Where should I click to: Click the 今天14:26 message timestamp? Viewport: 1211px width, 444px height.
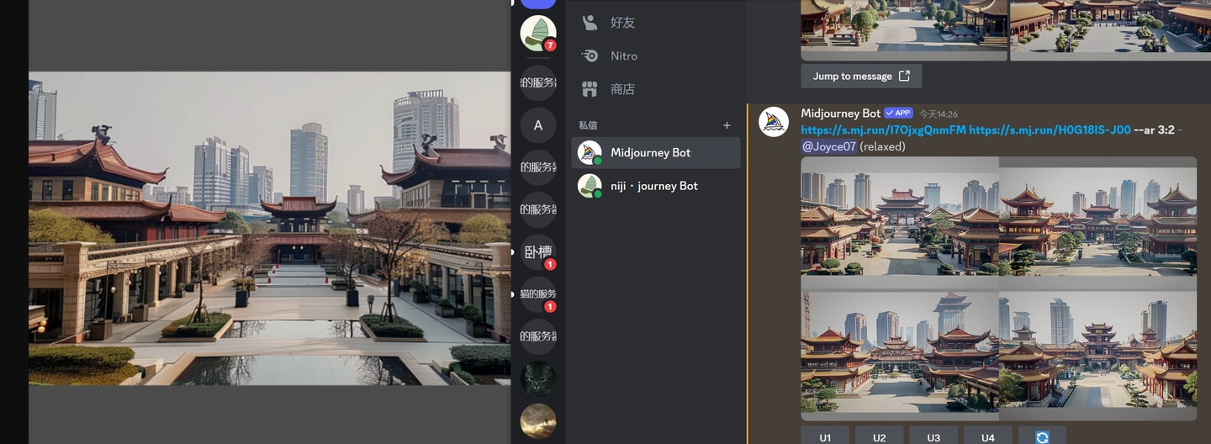pyautogui.click(x=938, y=114)
